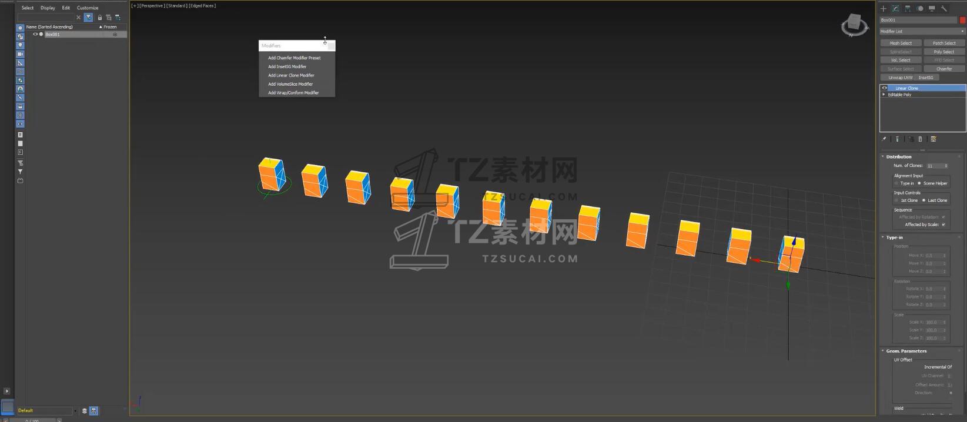Viewport: 967px width, 422px height.
Task: Open the Motion command panel tab
Action: click(920, 8)
